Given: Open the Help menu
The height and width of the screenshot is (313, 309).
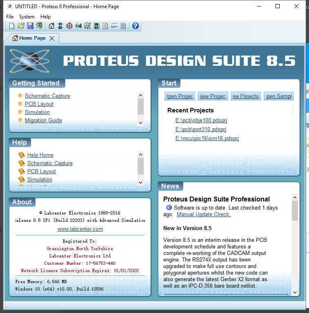Looking at the screenshot, I should pyautogui.click(x=45, y=17).
